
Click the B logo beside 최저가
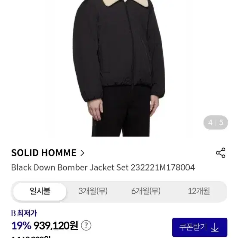(x=13, y=213)
